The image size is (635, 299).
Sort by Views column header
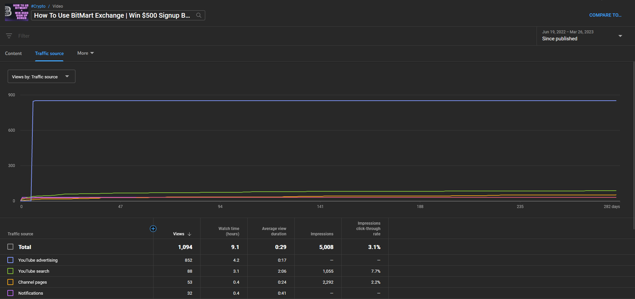point(179,234)
